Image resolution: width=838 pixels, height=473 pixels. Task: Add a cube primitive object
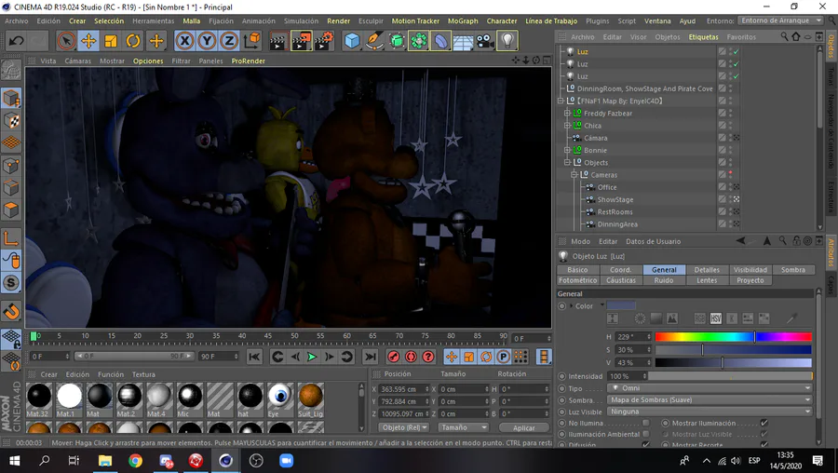coord(352,41)
